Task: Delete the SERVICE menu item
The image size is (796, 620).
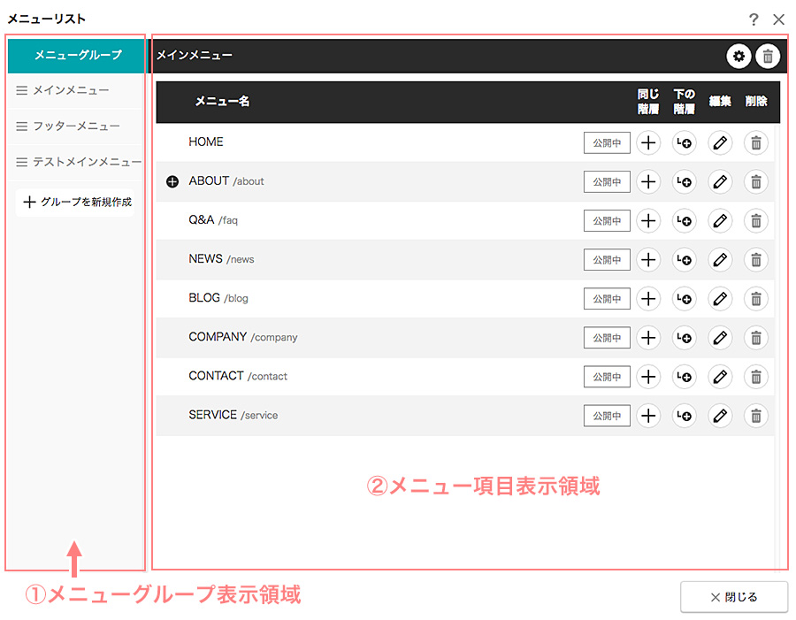Action: point(756,416)
